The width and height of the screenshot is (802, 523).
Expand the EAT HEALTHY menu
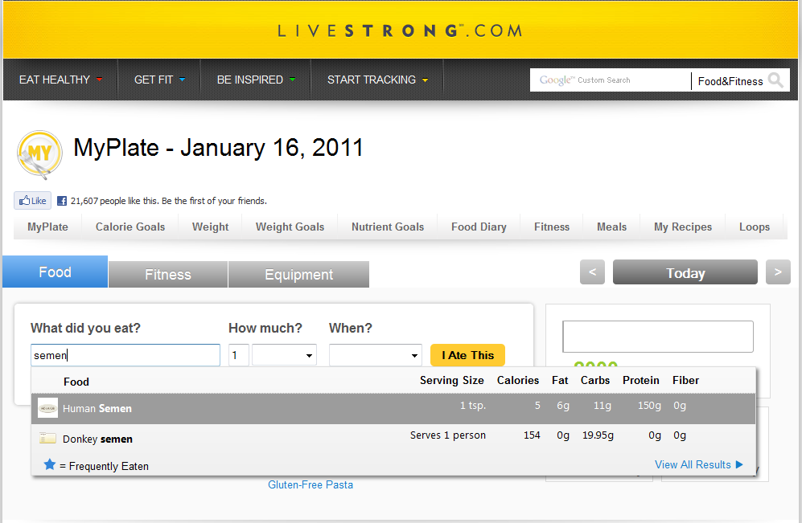[61, 80]
